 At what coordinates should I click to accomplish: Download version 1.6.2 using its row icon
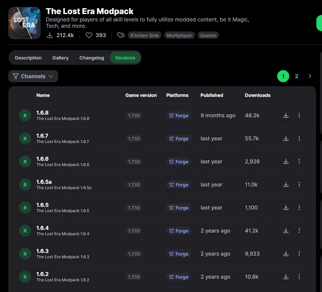286,277
